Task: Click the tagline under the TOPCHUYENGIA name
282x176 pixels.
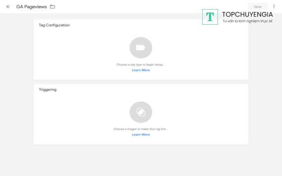Action: [x=247, y=21]
